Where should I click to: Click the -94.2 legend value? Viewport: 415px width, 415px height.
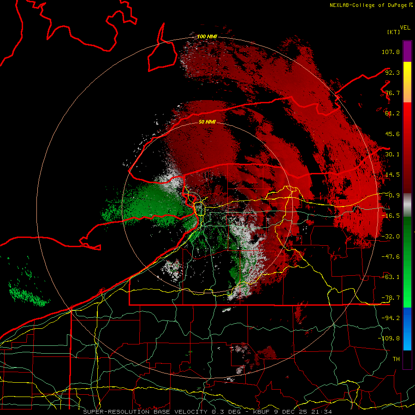[391, 318]
